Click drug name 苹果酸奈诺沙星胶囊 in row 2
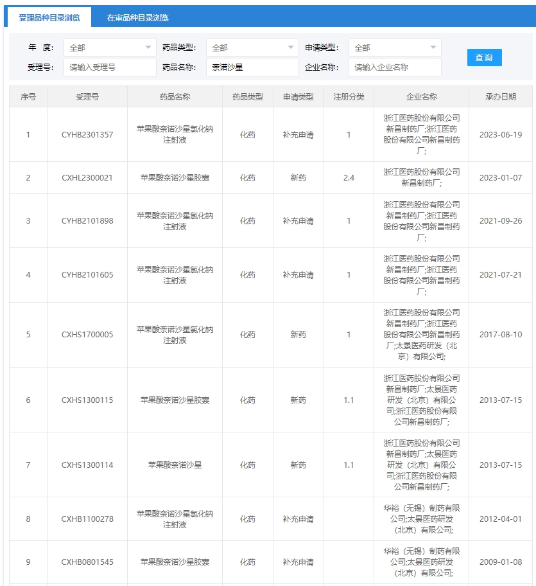Viewport: 536px width, 586px height. [175, 178]
